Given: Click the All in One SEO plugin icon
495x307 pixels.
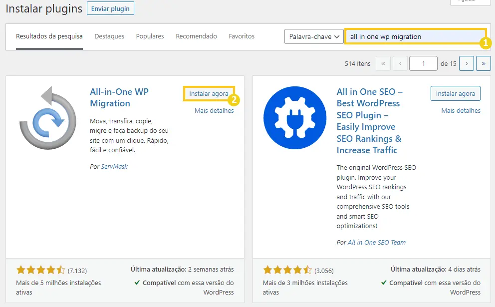Looking at the screenshot, I should [295, 118].
